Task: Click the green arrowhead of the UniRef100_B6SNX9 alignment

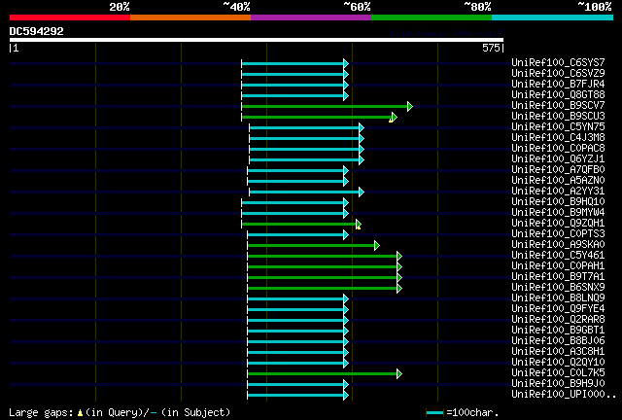Action: coord(399,288)
